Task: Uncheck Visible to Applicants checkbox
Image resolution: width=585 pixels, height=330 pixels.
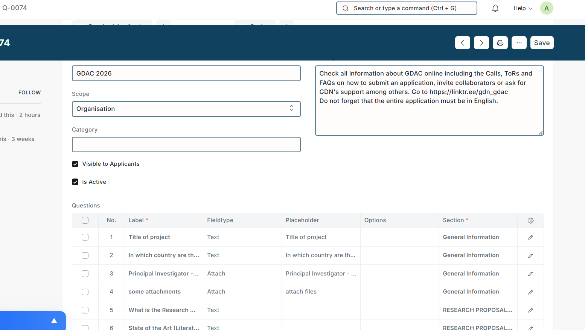Action: tap(75, 164)
